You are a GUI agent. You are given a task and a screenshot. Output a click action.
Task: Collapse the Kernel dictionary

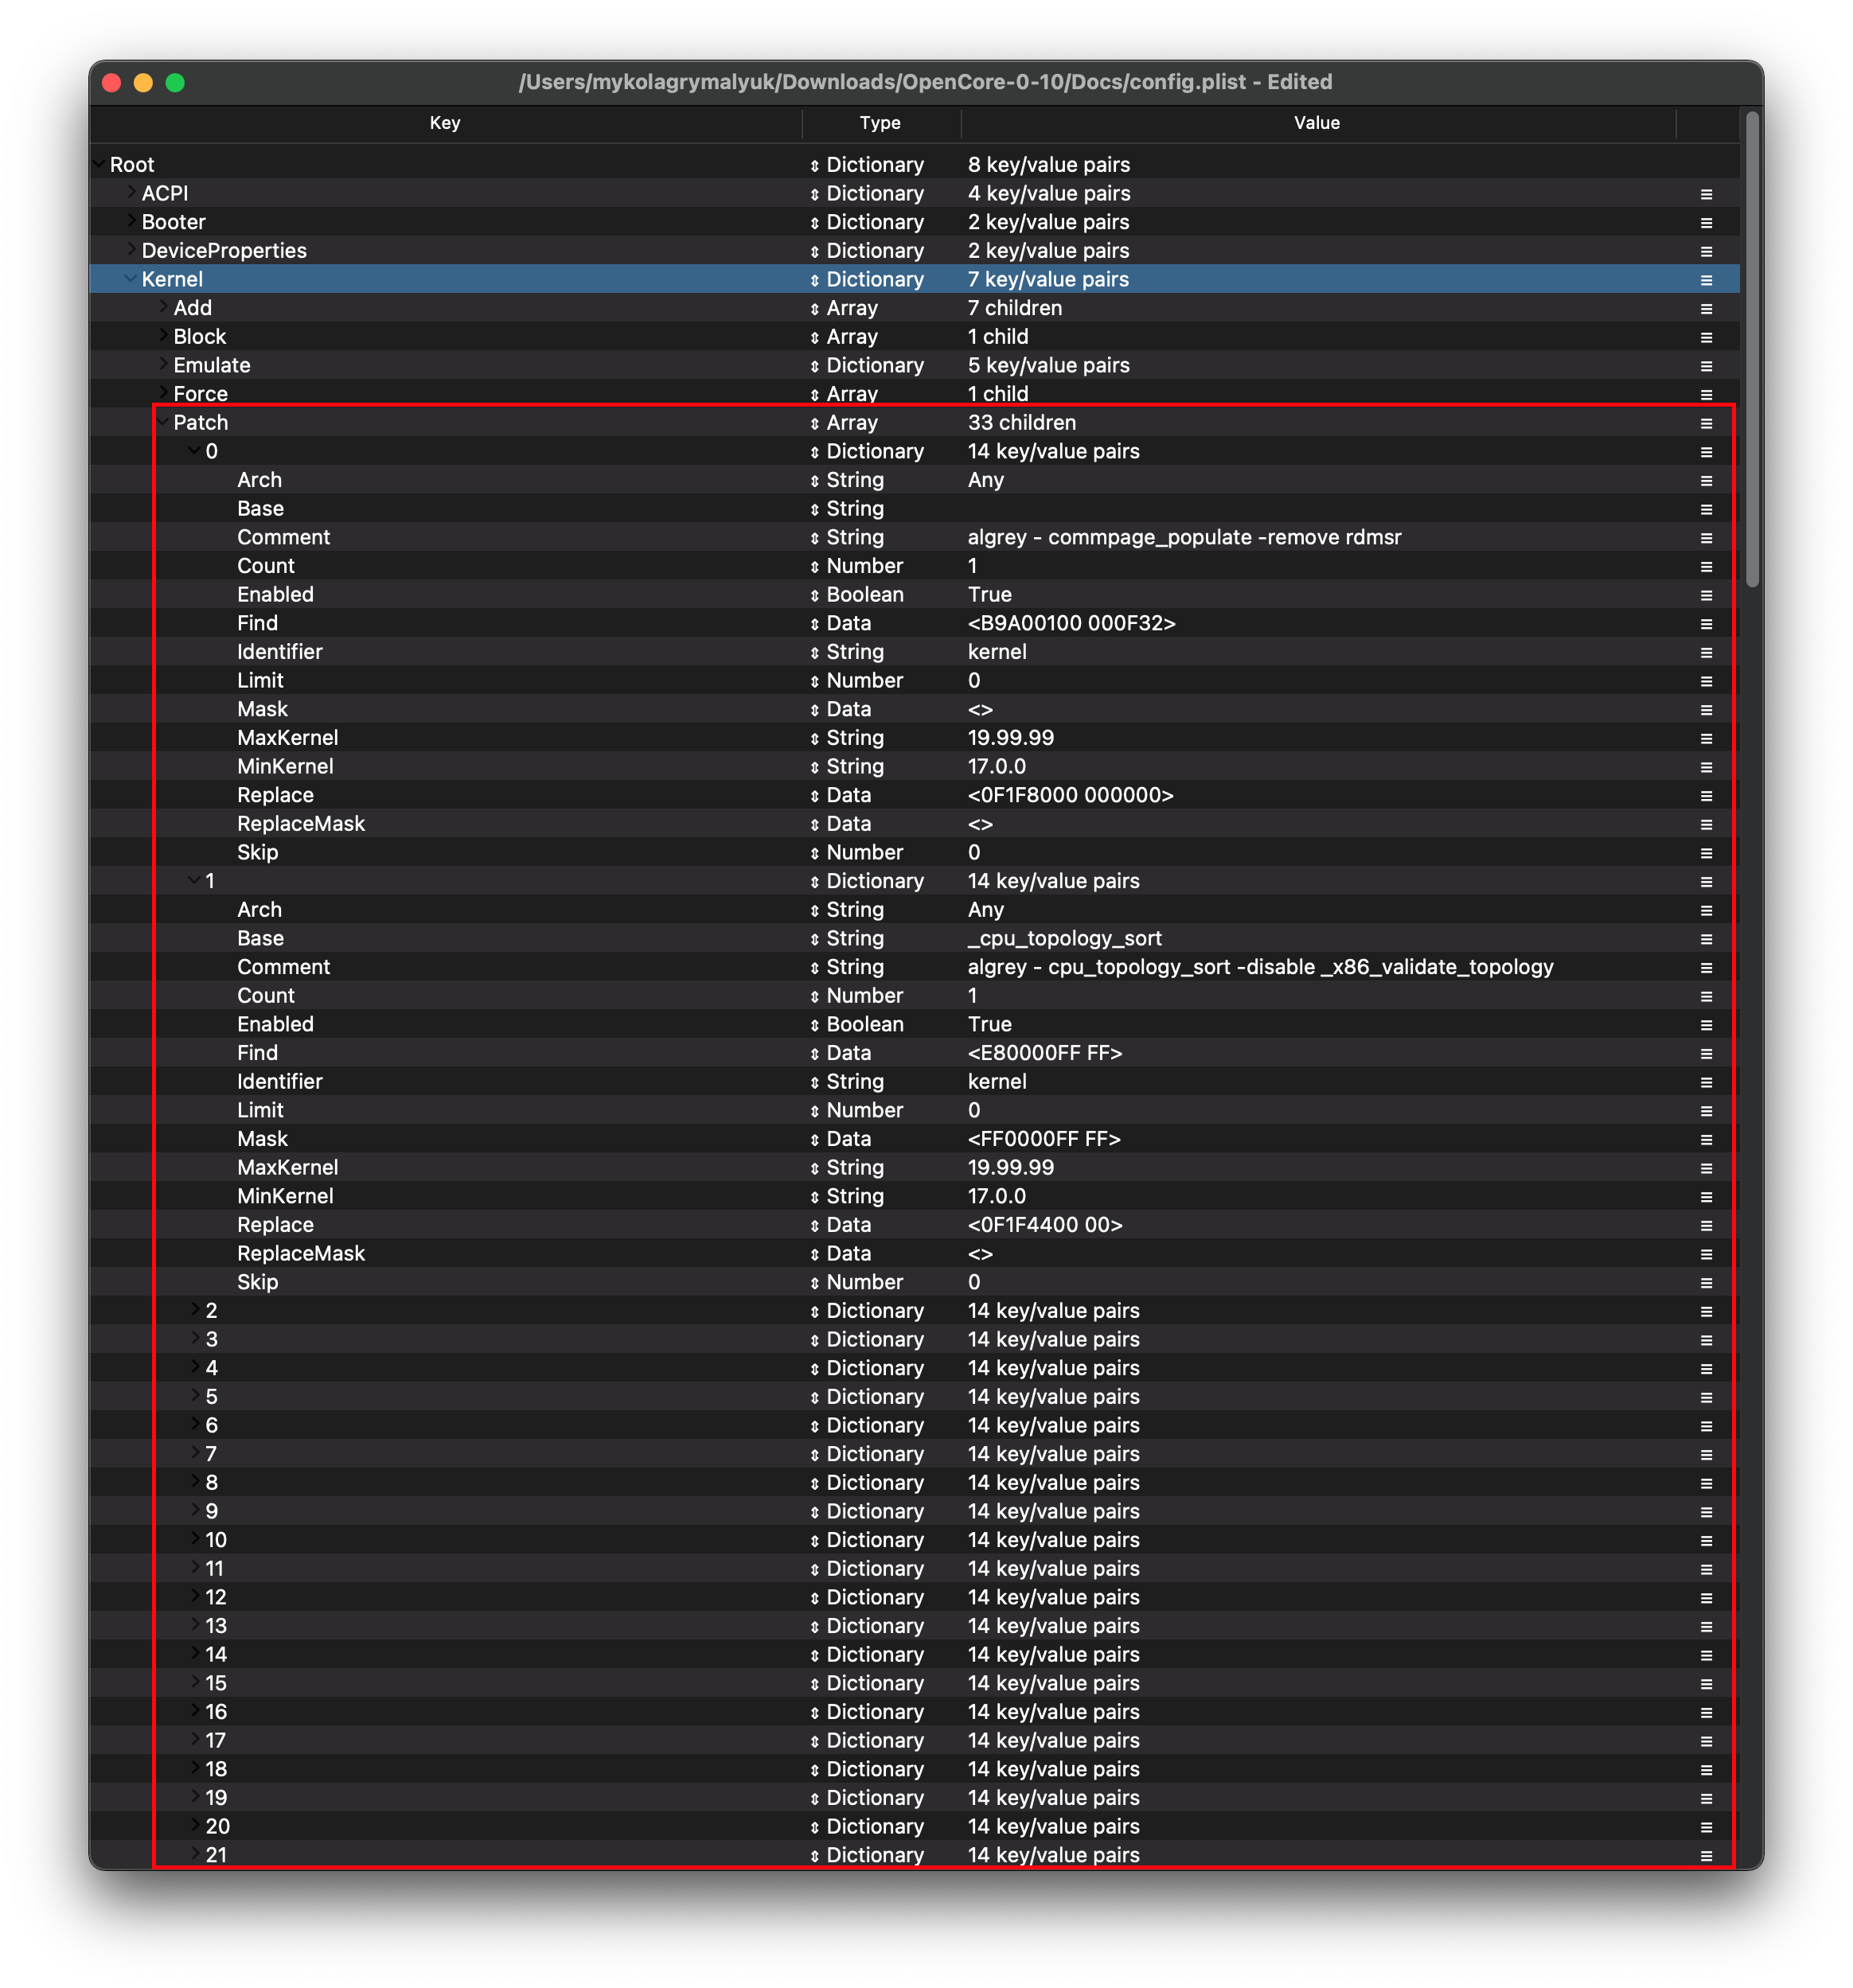130,279
